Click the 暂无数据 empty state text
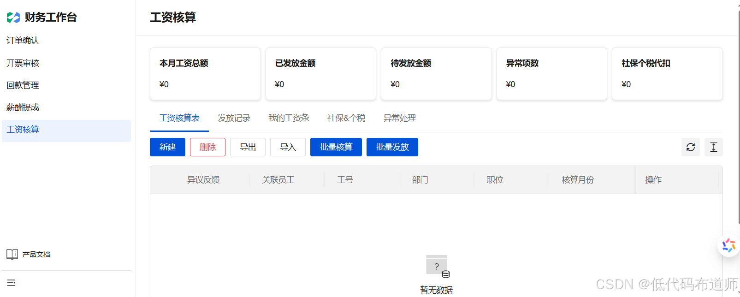The height and width of the screenshot is (297, 740). (x=436, y=290)
